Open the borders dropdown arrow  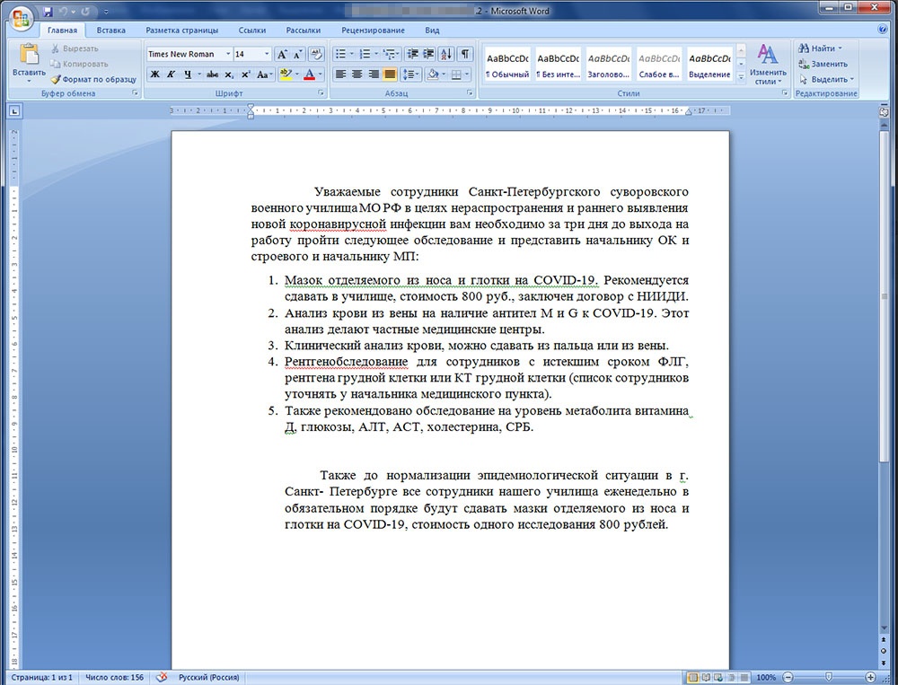[x=467, y=75]
